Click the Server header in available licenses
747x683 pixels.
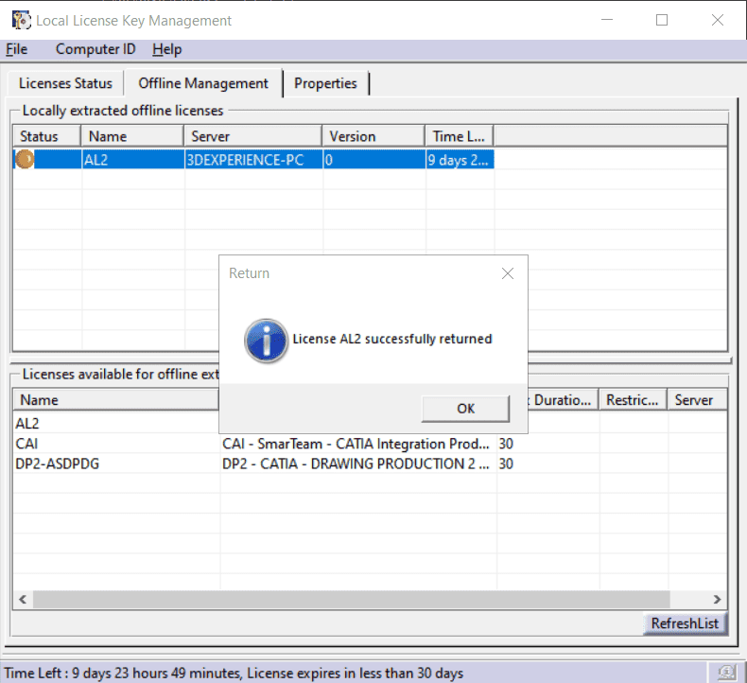(698, 400)
